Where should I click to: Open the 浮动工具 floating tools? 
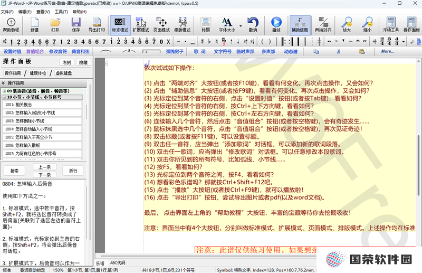click(391, 25)
